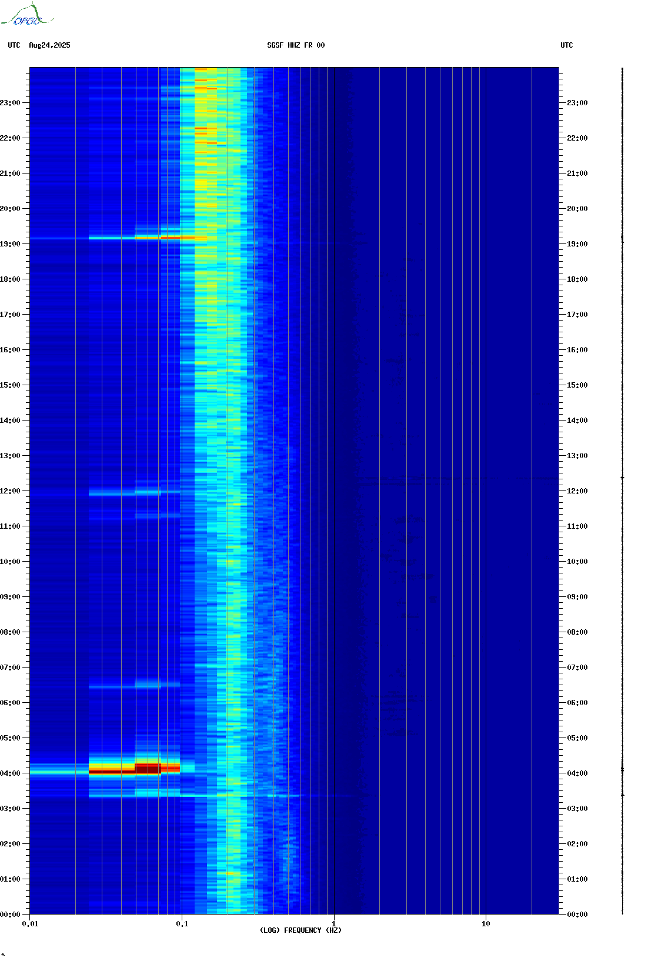Click 15:00 on the right time axis

[x=577, y=385]
